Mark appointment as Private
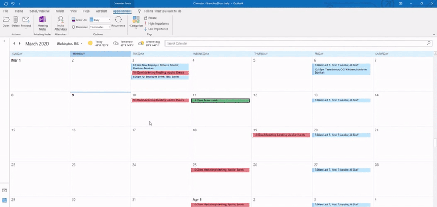 [x=151, y=18]
